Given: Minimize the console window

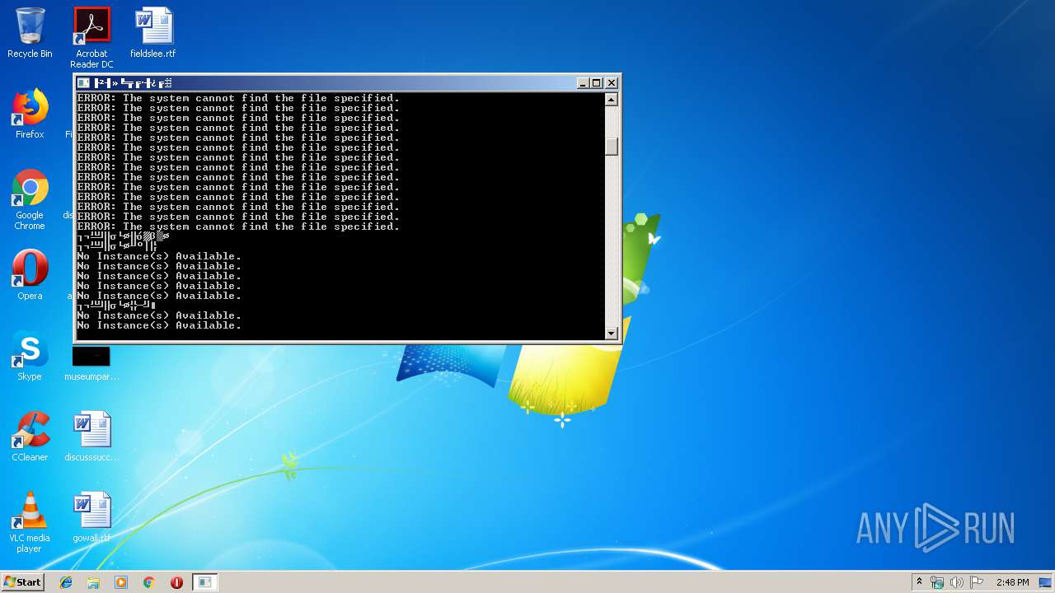Looking at the screenshot, I should pyautogui.click(x=583, y=83).
